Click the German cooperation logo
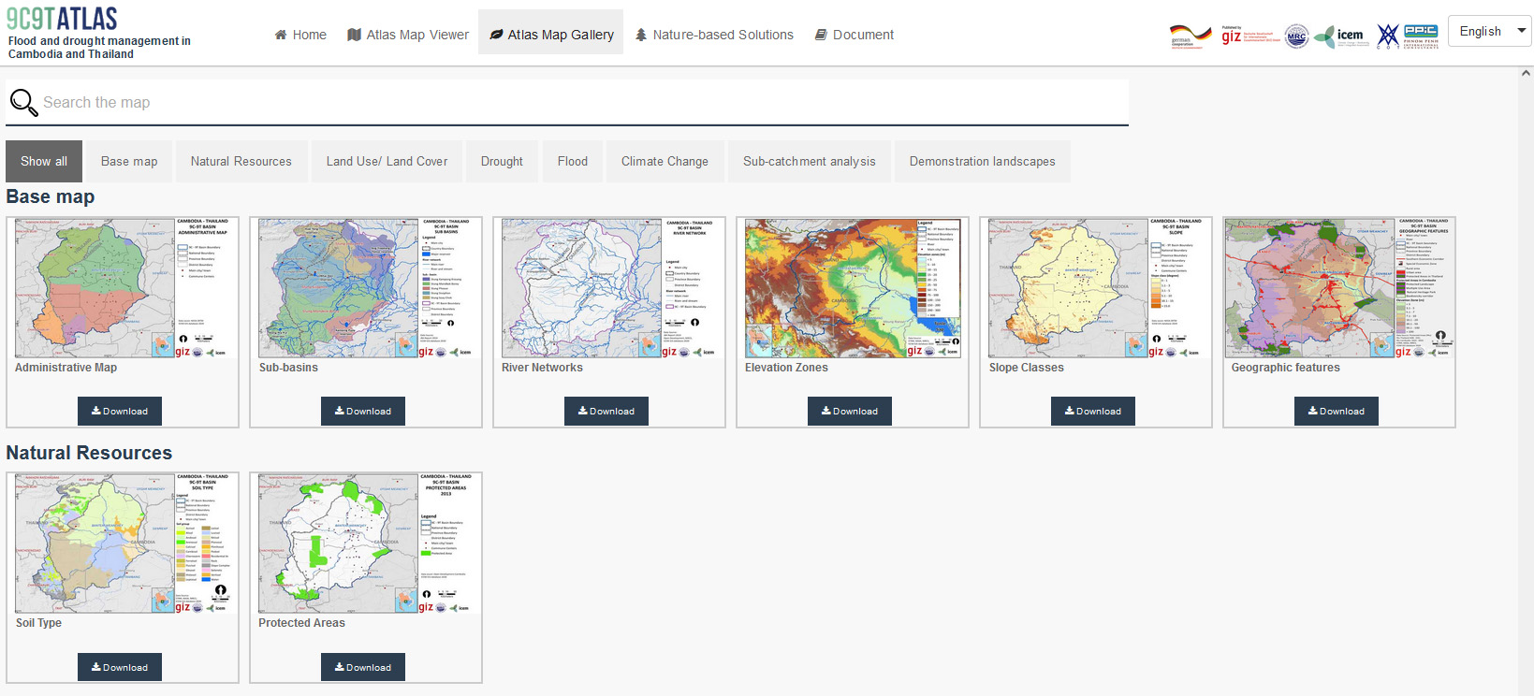Viewport: 1534px width, 696px height. click(1191, 36)
